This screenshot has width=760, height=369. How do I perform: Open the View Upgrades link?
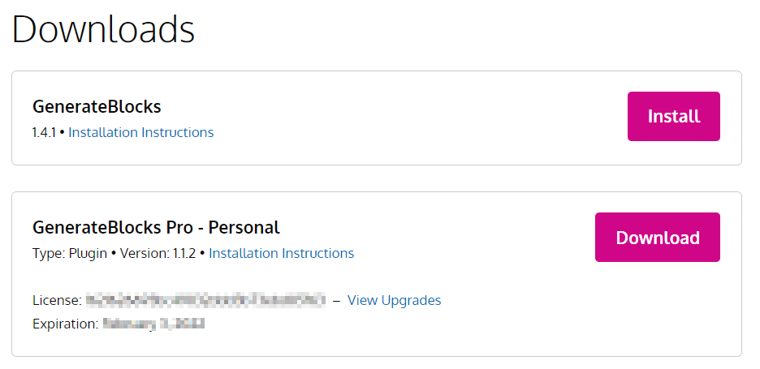[395, 300]
